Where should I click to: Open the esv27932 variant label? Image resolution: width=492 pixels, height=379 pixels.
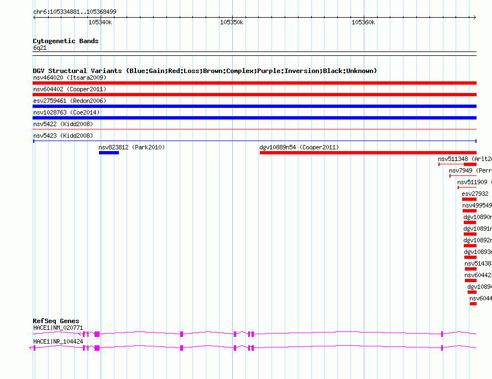coord(475,194)
